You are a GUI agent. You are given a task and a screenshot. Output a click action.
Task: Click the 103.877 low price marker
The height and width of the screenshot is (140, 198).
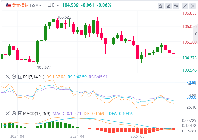44,67
